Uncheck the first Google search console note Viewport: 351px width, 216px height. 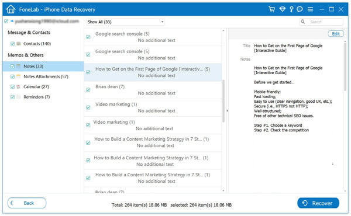pos(88,37)
